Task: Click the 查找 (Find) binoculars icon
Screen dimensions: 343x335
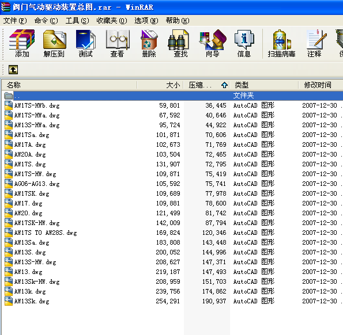Action: coord(178,40)
